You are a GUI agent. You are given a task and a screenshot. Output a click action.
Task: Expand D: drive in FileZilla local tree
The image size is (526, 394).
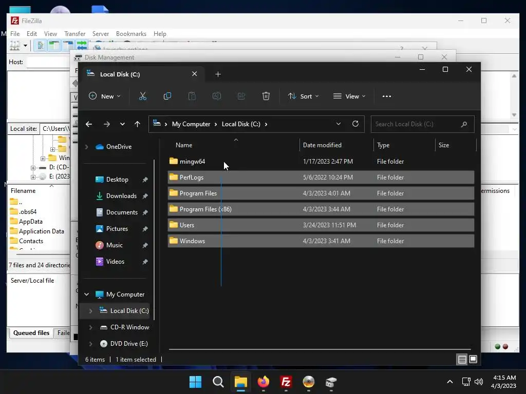33,168
